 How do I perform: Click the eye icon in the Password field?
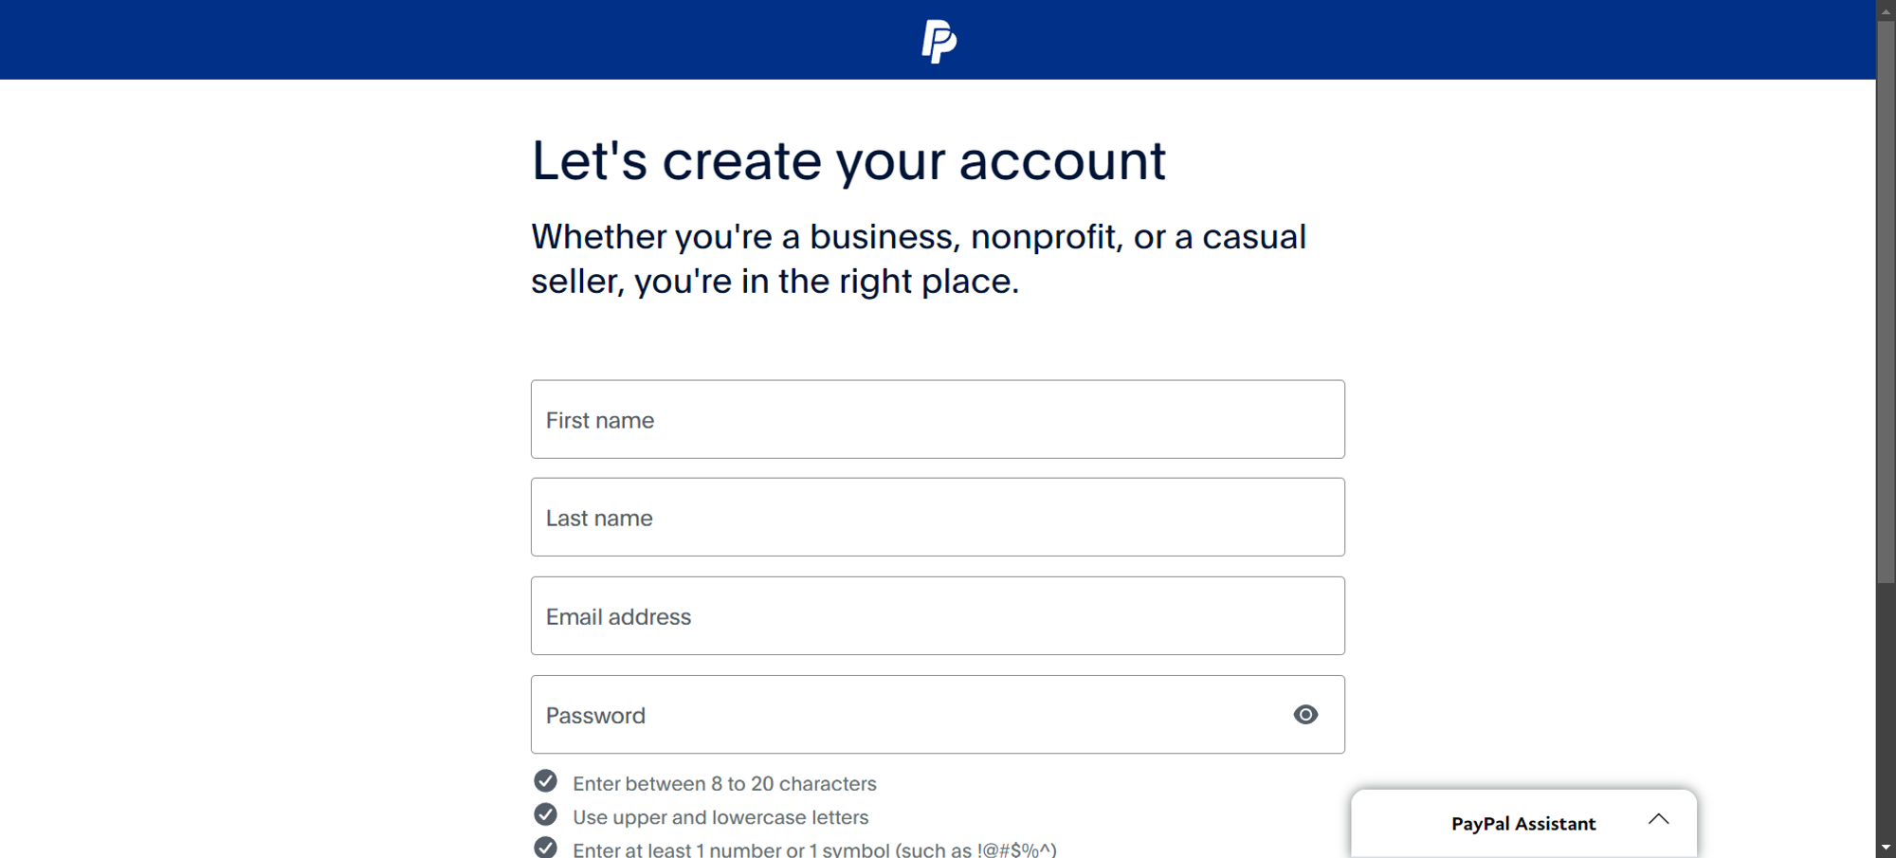(x=1305, y=715)
